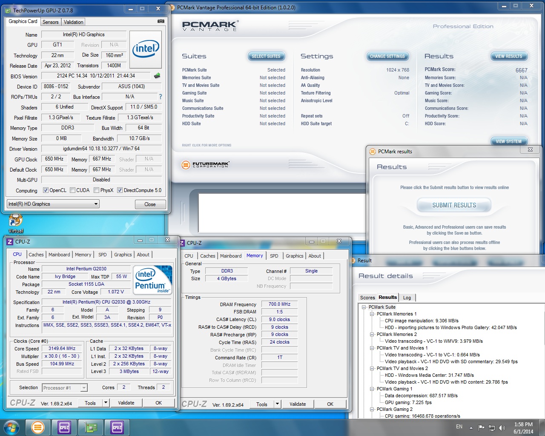Open the PCMark Vantage taskbar icon
Screen dimensions: 545x436
pyautogui.click(x=38, y=427)
